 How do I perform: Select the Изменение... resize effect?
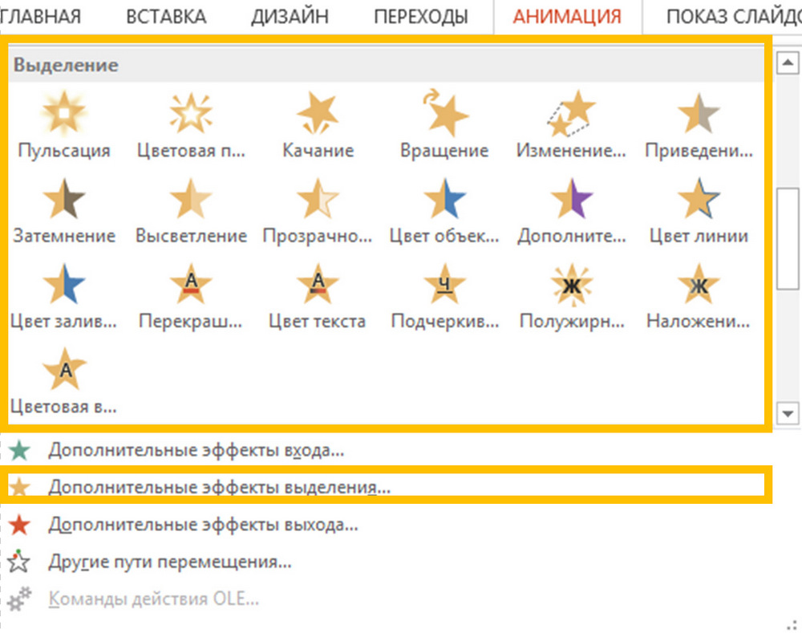pos(571,126)
